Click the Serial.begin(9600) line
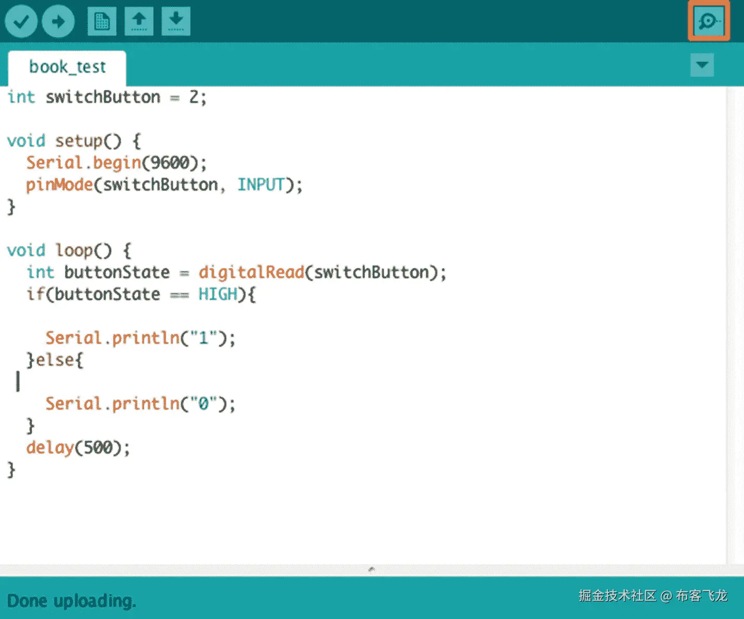Screen dimensions: 744x619 [x=115, y=162]
